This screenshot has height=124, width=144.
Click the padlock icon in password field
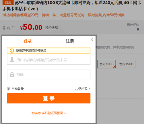[12, 74]
